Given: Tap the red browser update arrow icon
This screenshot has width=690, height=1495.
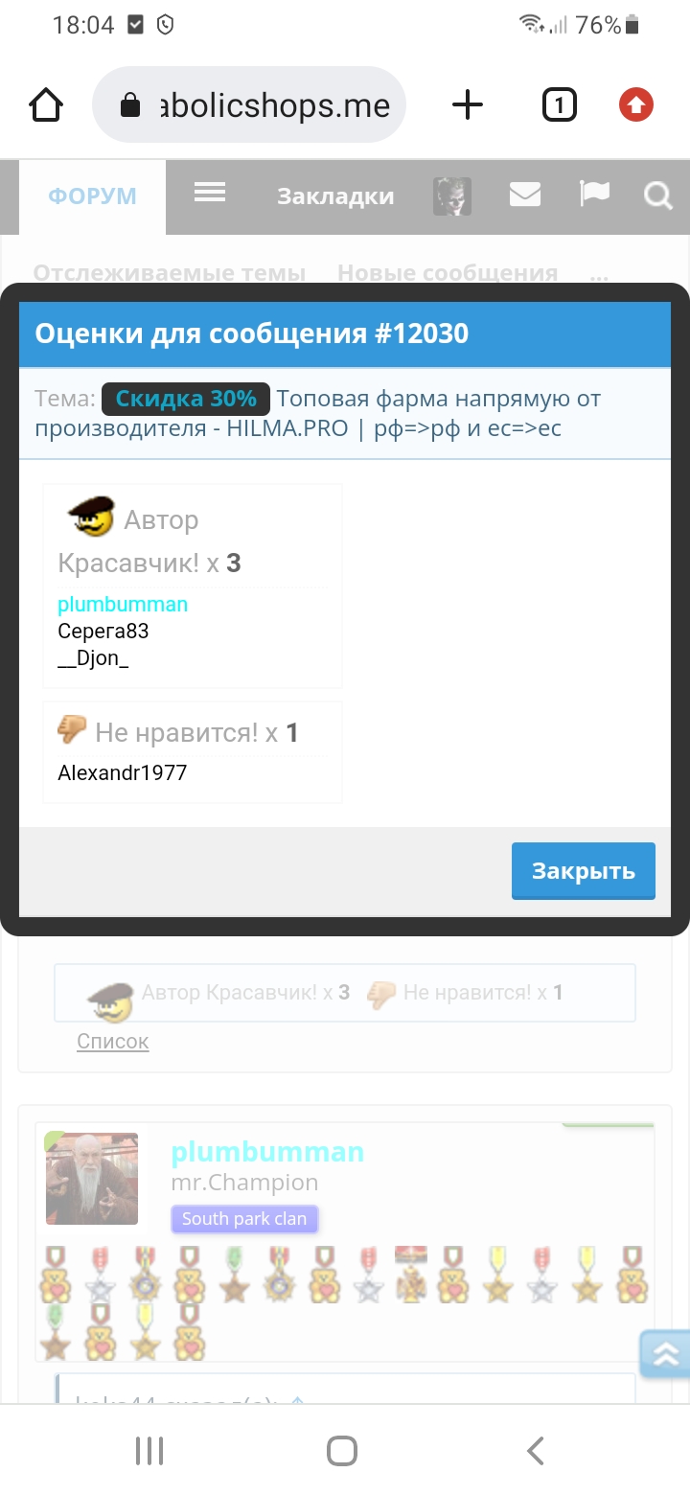Looking at the screenshot, I should pos(636,104).
